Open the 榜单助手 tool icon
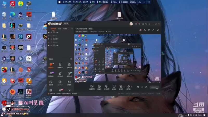This screenshot has height=117, width=208. tap(69, 74)
